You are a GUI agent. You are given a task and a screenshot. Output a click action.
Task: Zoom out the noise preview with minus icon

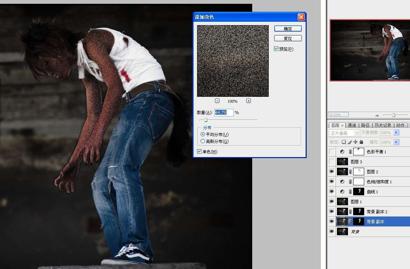[217, 101]
